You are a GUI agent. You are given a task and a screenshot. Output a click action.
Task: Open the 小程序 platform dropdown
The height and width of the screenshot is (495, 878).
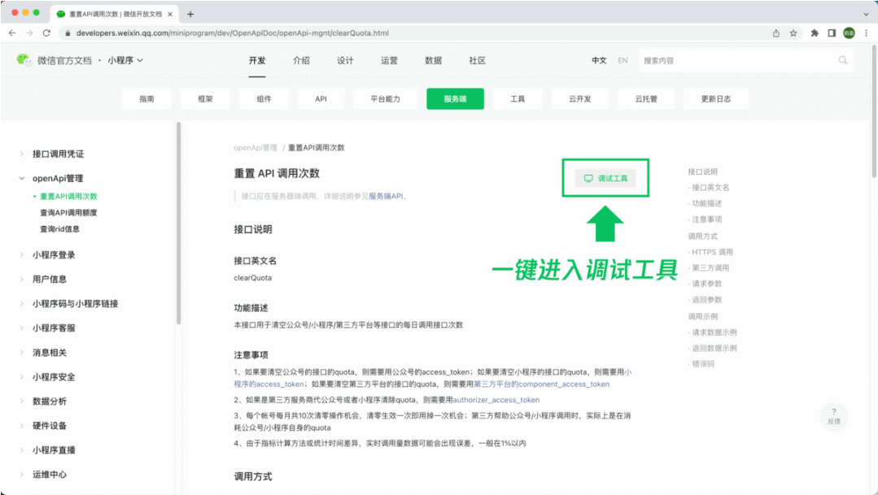[x=125, y=60]
